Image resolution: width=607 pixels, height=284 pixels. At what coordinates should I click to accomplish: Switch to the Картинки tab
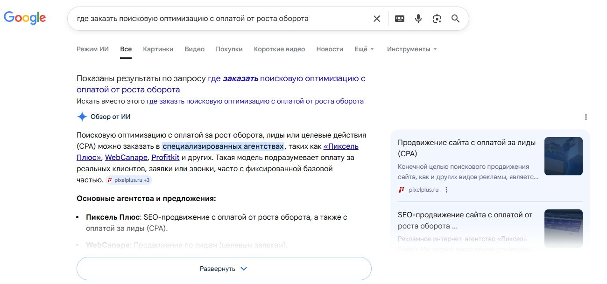158,49
